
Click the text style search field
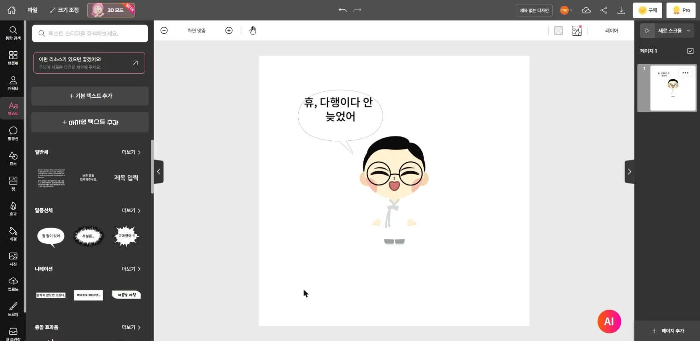(90, 33)
